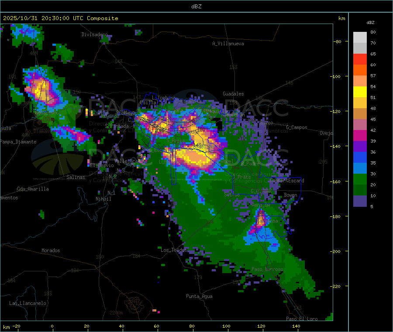Click the dBZ legend heading
Viewport: 393px width, 332px height.
click(x=370, y=23)
